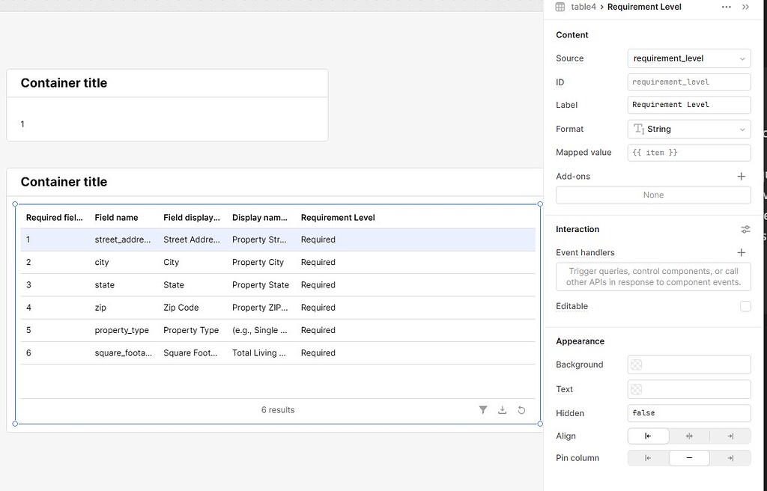
Task: Pin the Requirement Level column to the left
Action: [647, 457]
